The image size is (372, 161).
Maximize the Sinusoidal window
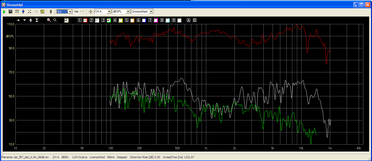coord(362,4)
